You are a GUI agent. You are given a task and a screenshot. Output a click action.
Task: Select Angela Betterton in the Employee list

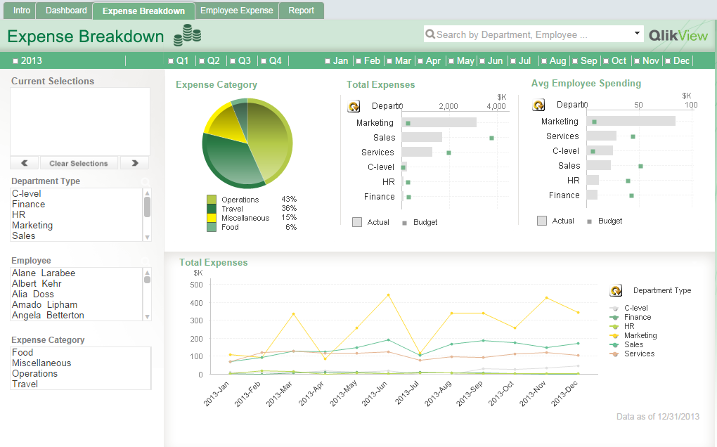click(x=48, y=315)
